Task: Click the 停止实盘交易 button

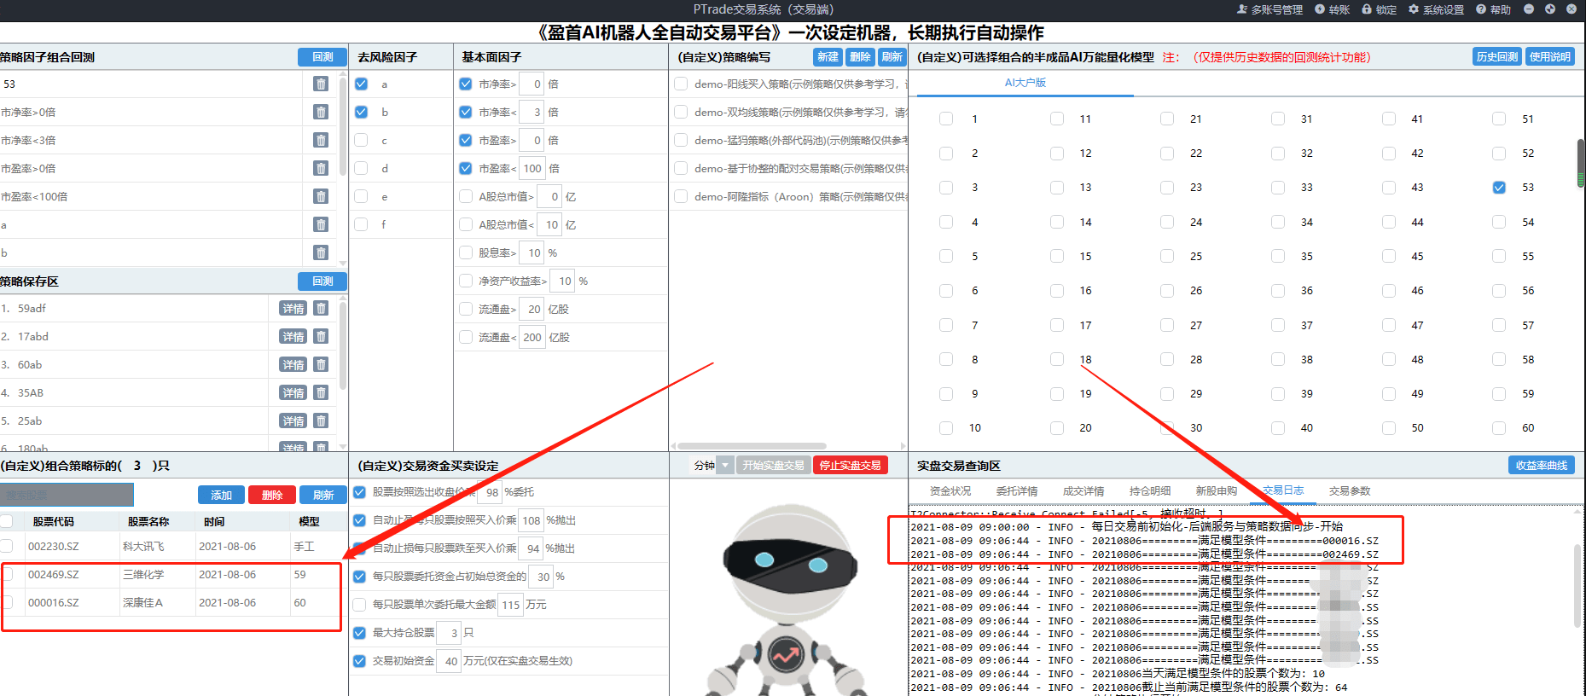Action: [x=850, y=466]
